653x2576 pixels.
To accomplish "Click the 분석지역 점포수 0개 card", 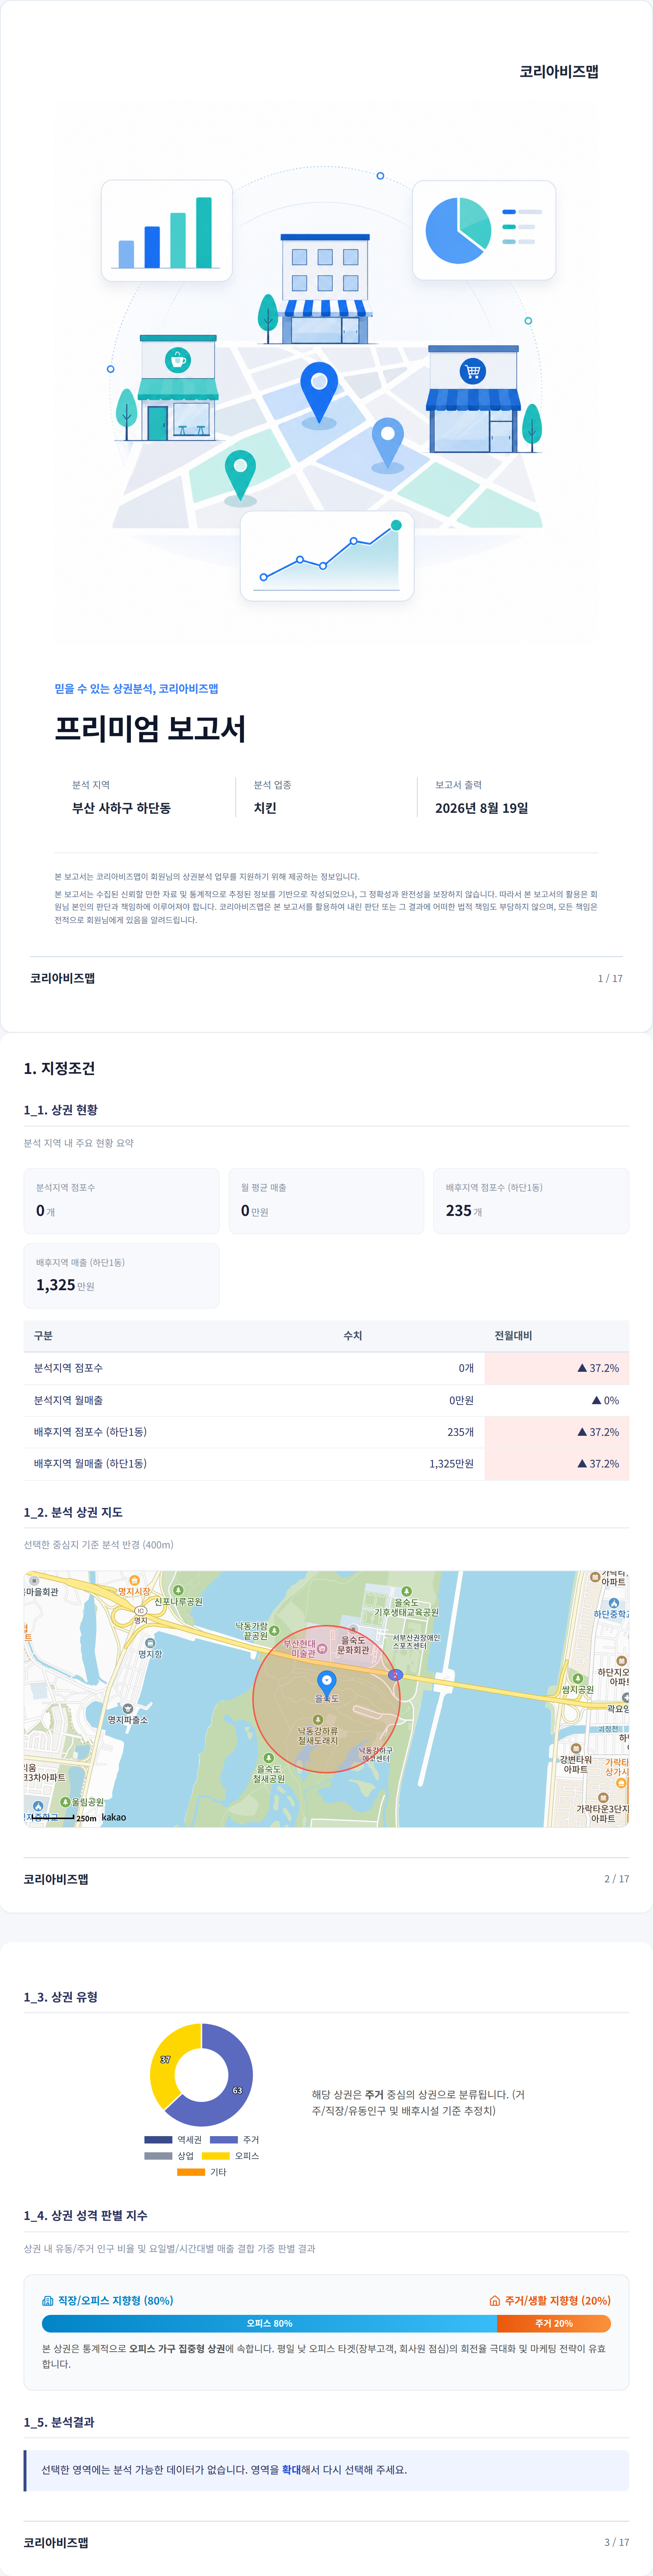I will click(x=122, y=1200).
